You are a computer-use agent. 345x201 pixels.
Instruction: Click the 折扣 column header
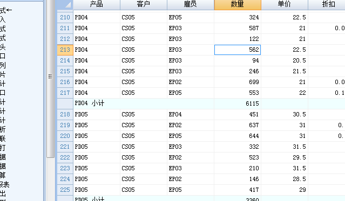327,5
